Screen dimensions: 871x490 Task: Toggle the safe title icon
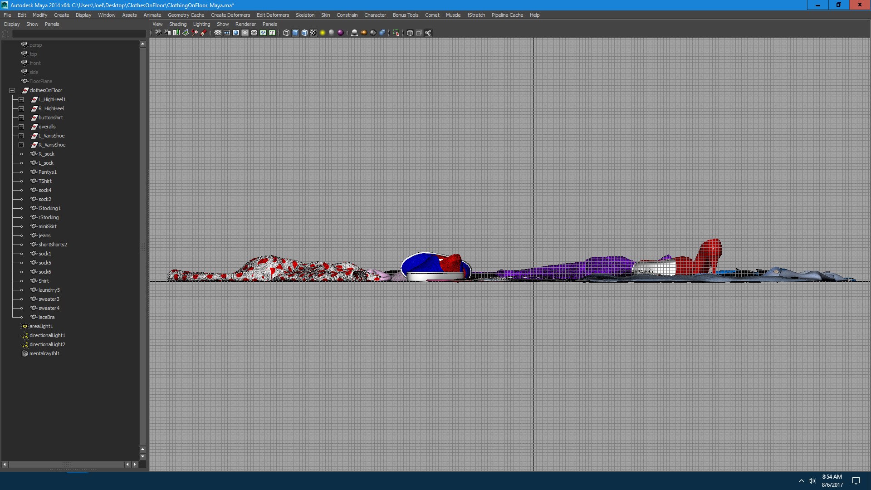point(272,33)
